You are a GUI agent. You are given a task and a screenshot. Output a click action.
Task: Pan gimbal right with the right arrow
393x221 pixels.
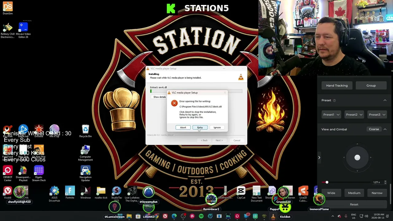pyautogui.click(x=371, y=157)
